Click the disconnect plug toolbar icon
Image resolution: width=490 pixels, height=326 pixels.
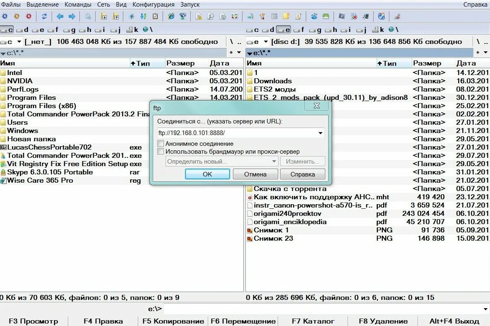pyautogui.click(x=397, y=16)
